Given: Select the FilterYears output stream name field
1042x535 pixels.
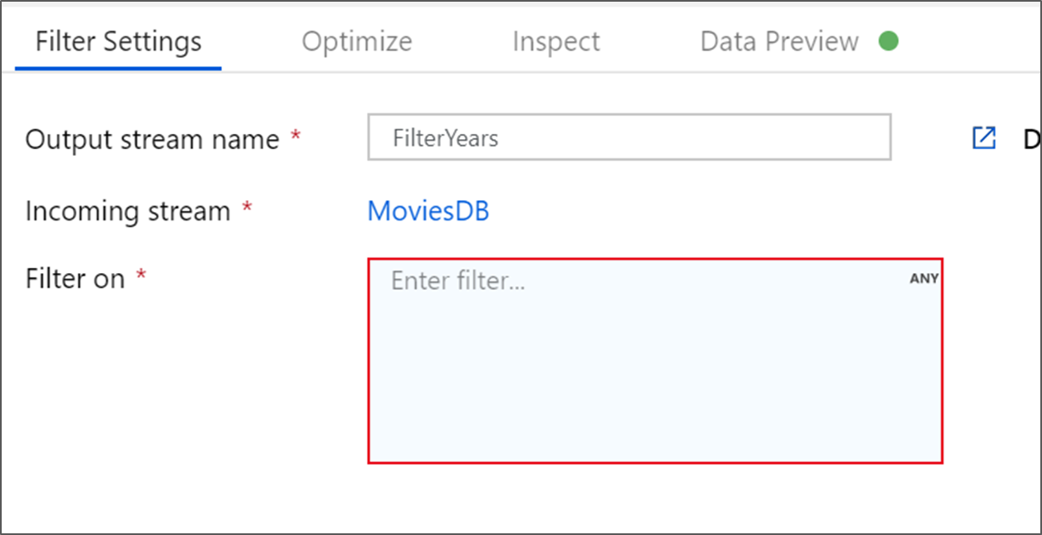Looking at the screenshot, I should click(x=628, y=137).
